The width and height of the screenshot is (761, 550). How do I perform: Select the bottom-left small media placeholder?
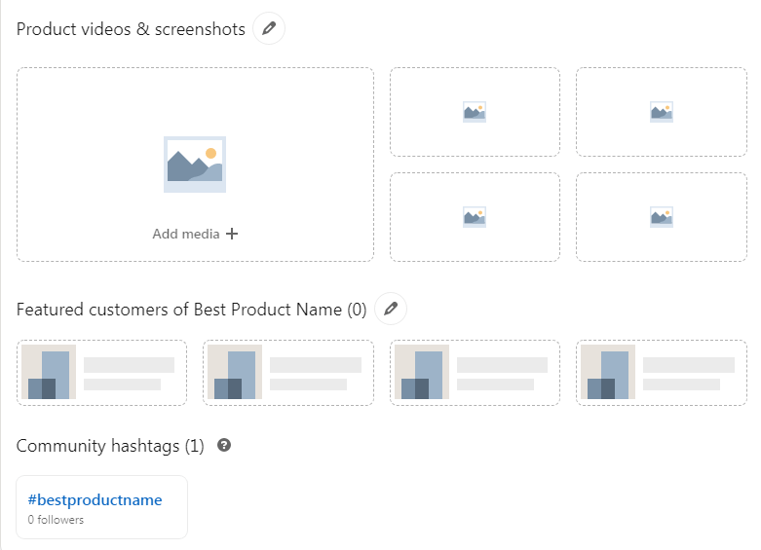coord(475,217)
